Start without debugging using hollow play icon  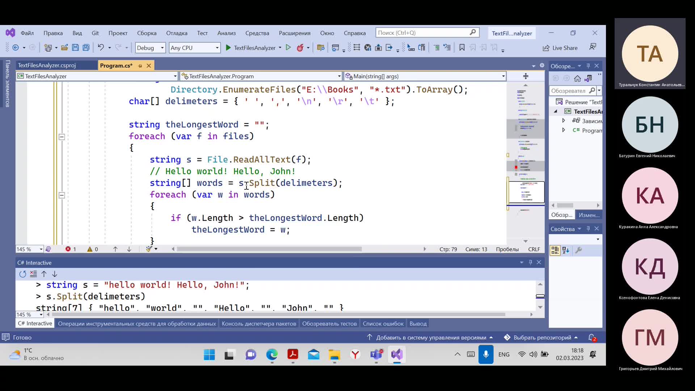[288, 47]
